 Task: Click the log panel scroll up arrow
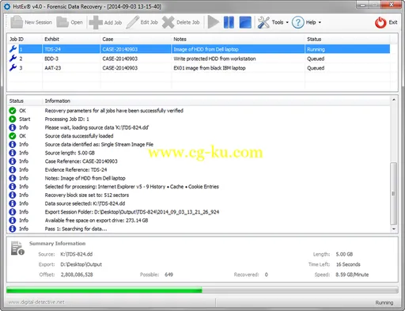(x=394, y=100)
